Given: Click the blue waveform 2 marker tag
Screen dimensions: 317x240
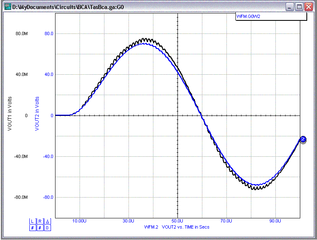Looking at the screenshot, I should 303,140.
